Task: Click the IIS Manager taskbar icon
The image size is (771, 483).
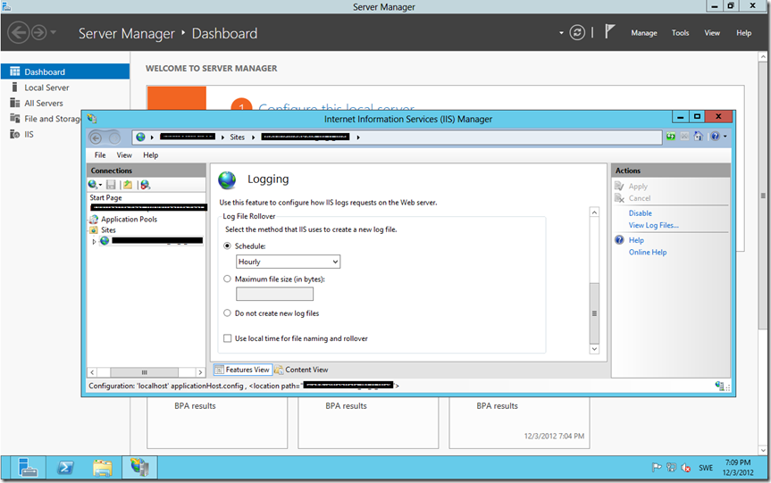Action: pyautogui.click(x=139, y=467)
